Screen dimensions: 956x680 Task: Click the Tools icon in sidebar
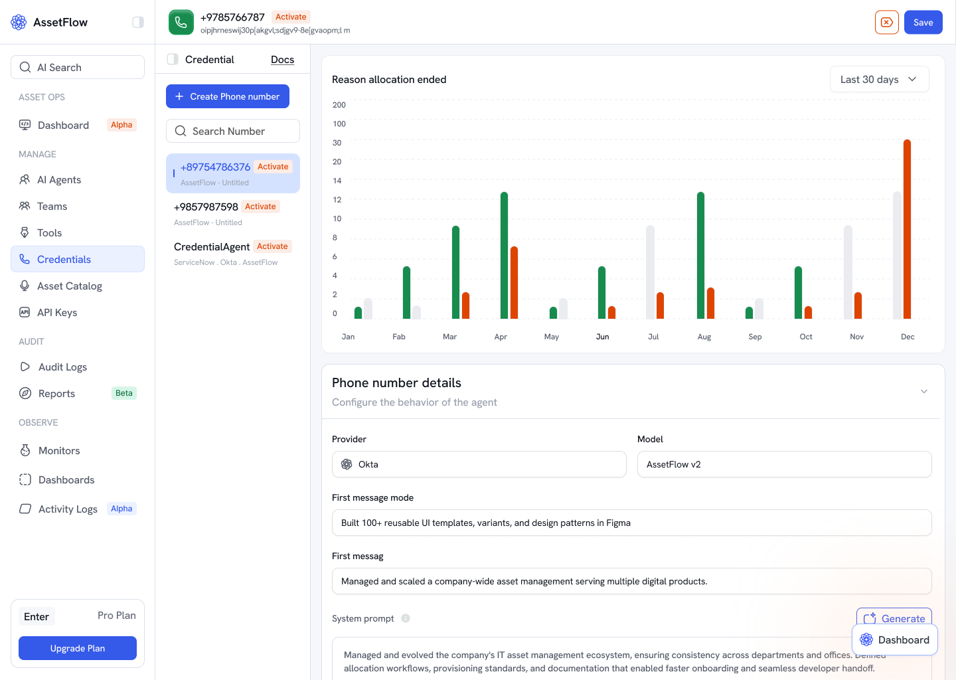point(25,232)
